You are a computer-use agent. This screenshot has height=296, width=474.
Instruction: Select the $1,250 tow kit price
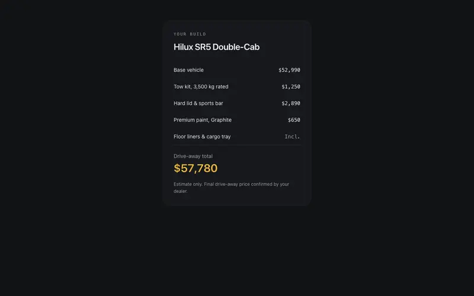[291, 86]
